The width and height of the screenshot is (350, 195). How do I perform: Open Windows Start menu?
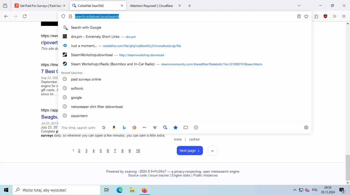point(6,190)
